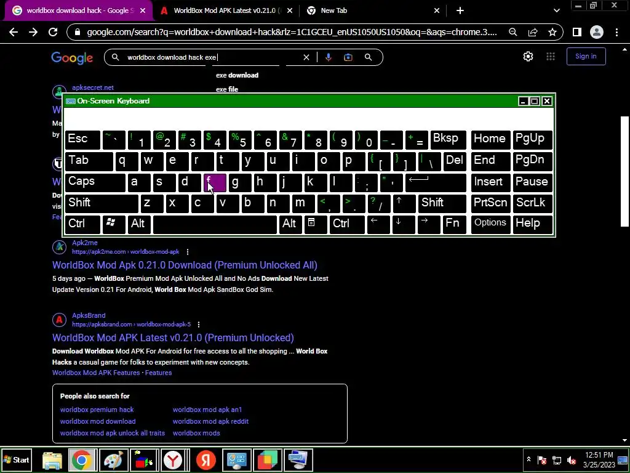The height and width of the screenshot is (473, 630).
Task: Toggle the left Ctrl key on keyboard
Action: coord(82,224)
